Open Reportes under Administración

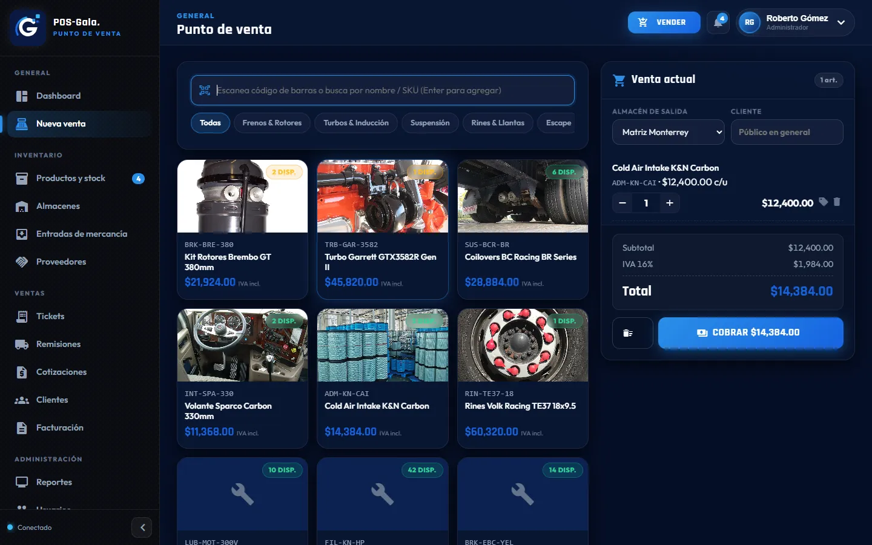pos(79,482)
